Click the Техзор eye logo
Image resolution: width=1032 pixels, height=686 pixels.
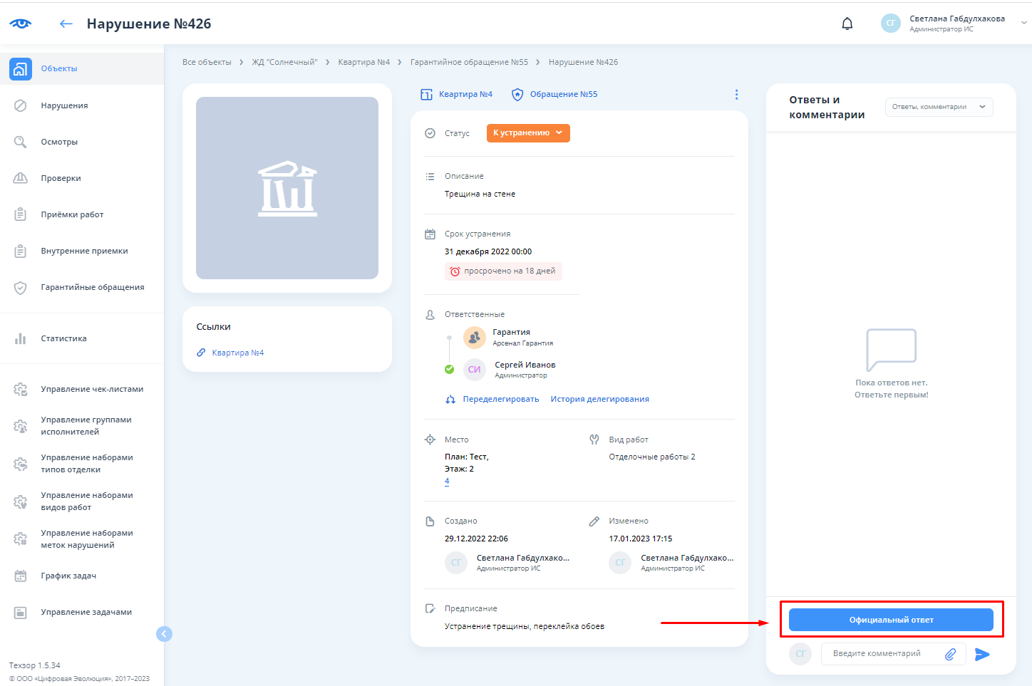point(21,24)
